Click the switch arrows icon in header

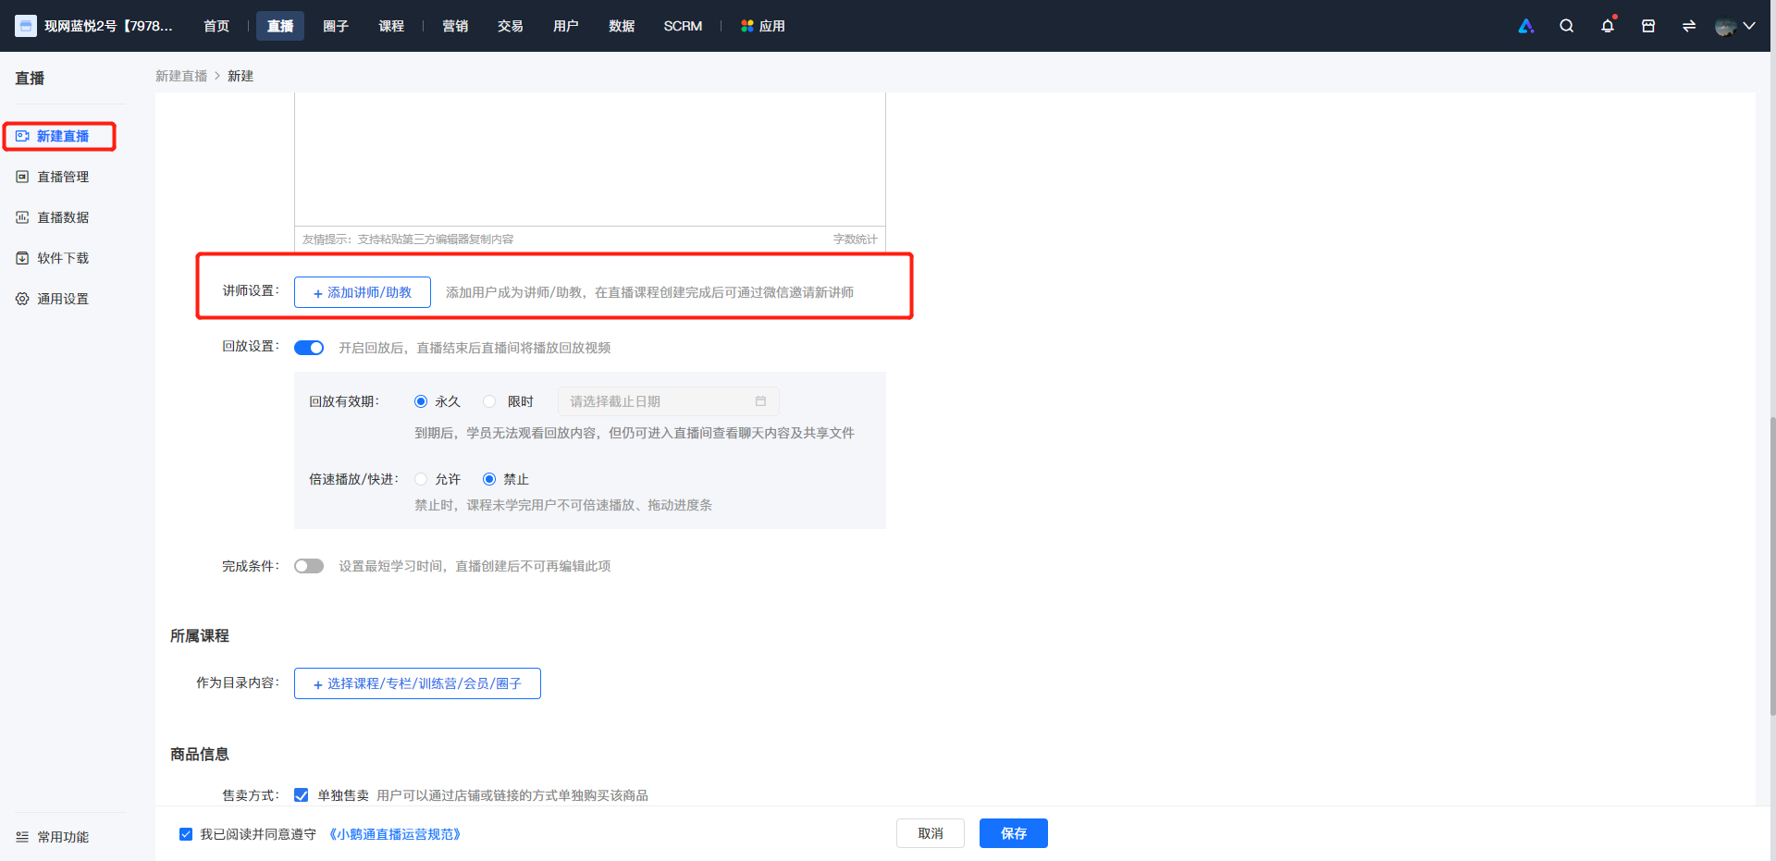(x=1689, y=26)
